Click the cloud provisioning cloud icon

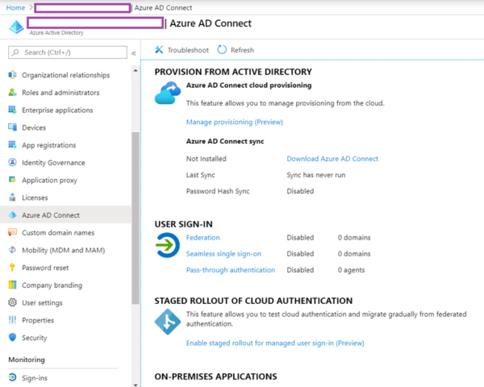(168, 94)
